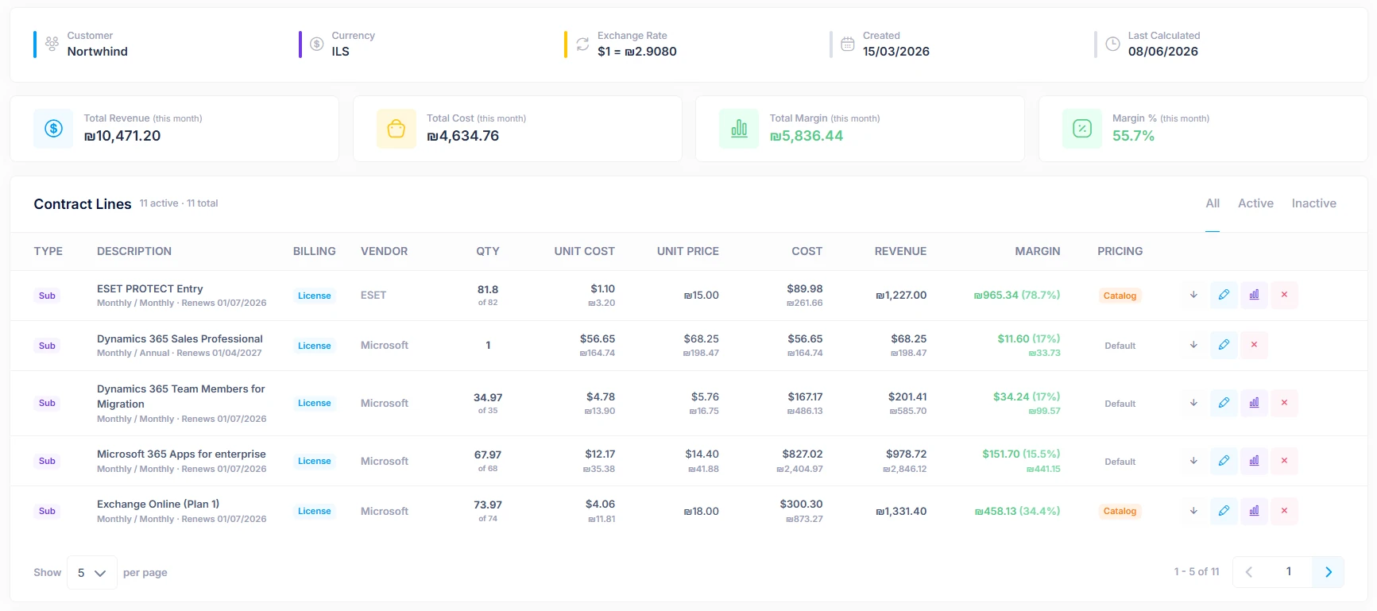The image size is (1377, 611).
Task: Click the current page number 1
Action: click(x=1289, y=572)
